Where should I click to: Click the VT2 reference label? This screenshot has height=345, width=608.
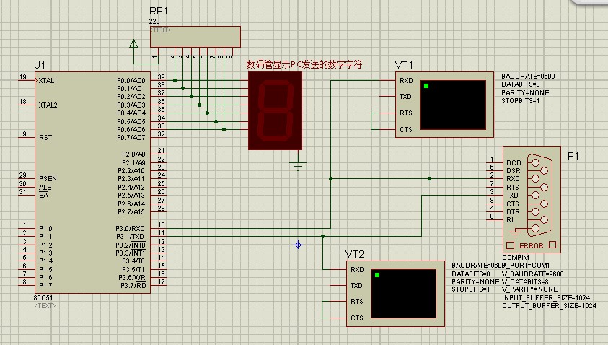point(354,254)
